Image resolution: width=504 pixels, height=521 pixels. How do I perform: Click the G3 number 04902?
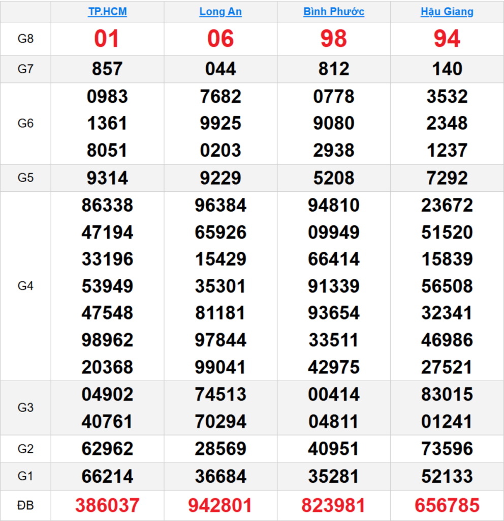[x=108, y=395]
